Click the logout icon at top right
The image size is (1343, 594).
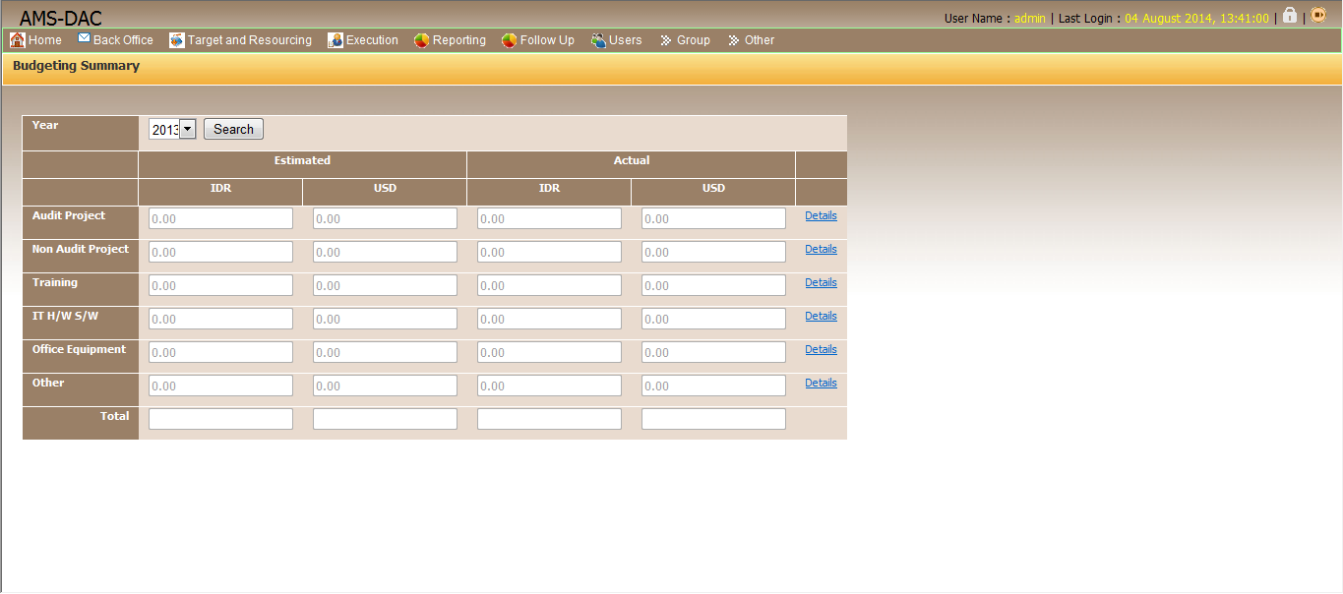tap(1318, 16)
